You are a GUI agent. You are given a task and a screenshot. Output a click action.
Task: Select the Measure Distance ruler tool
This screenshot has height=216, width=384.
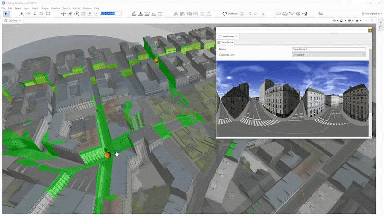point(278,14)
